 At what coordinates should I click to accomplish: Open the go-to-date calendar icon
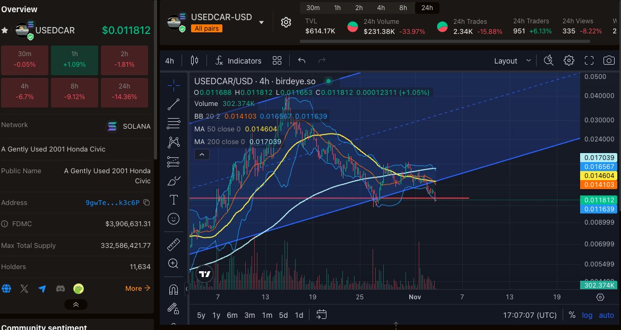[x=322, y=315]
